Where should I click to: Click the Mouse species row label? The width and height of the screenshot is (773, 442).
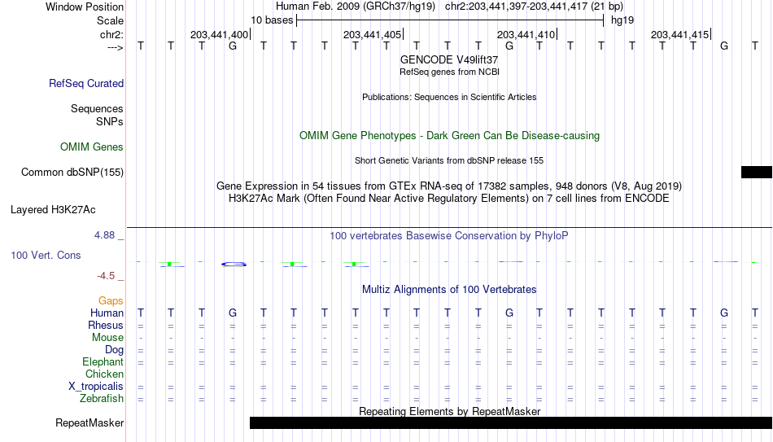(108, 338)
